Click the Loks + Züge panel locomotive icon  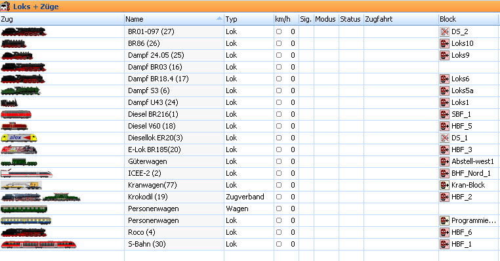click(5, 6)
